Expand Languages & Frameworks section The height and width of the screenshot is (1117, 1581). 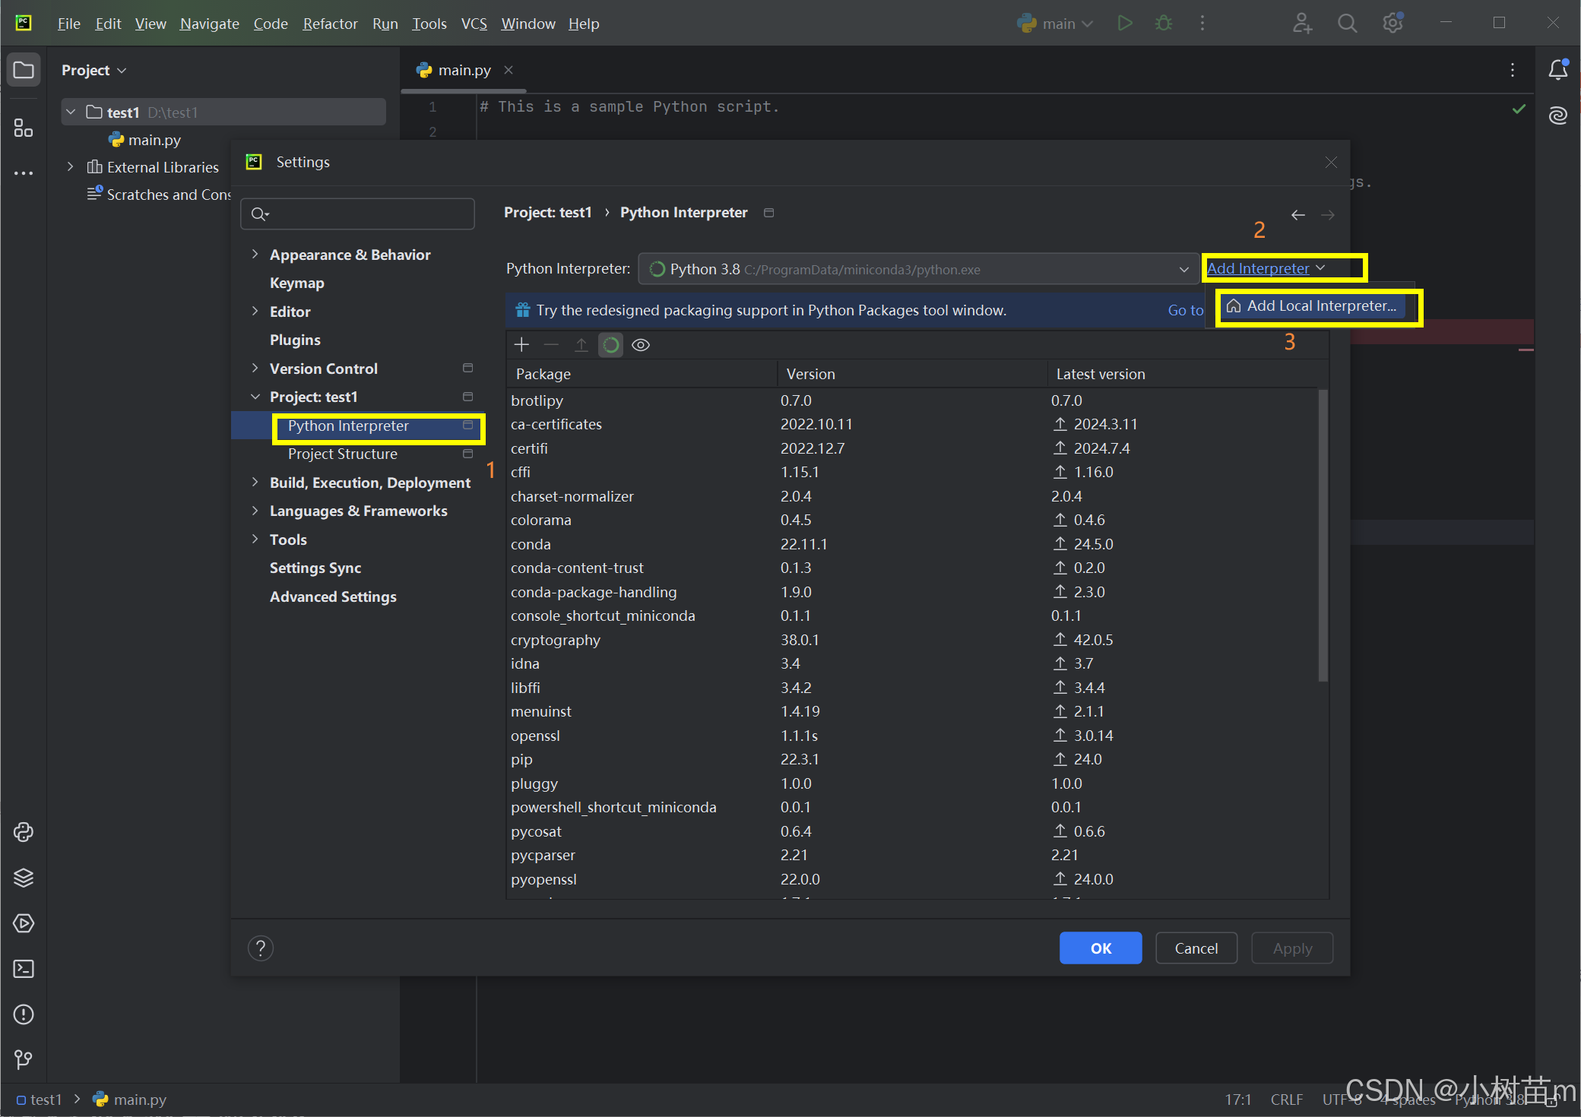pyautogui.click(x=255, y=511)
